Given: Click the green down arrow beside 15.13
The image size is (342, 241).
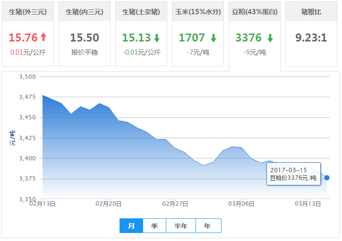Looking at the screenshot, I should (x=157, y=38).
